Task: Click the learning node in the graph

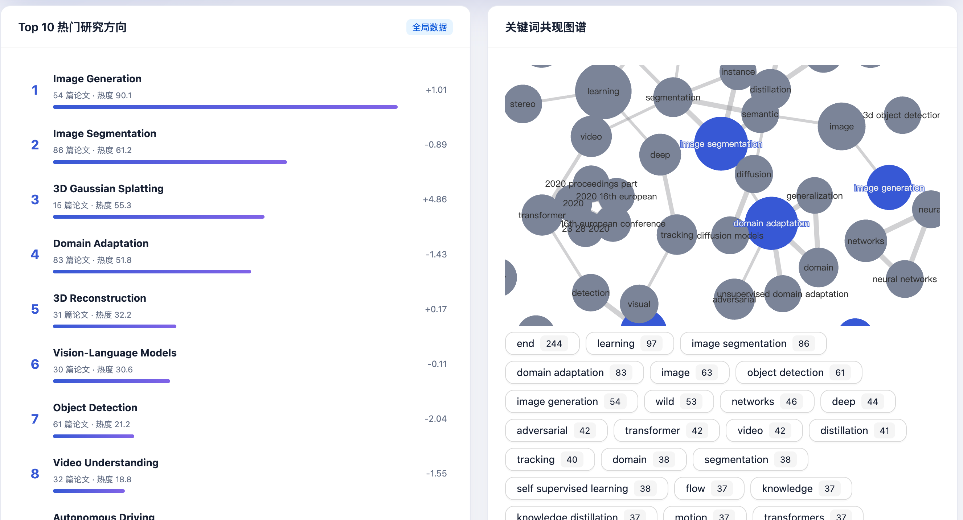Action: click(x=603, y=91)
